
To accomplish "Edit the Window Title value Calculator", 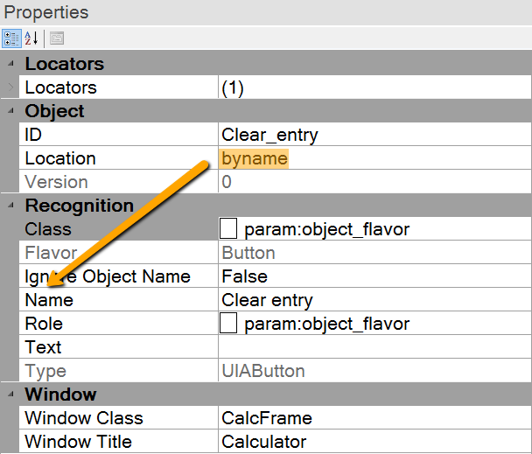I will pos(263,442).
